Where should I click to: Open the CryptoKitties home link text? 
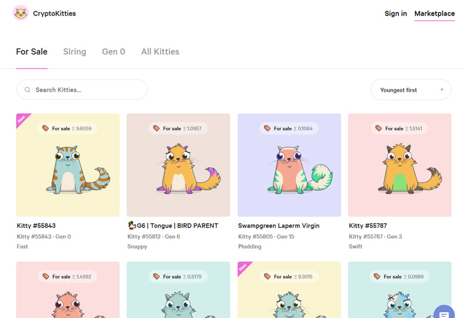point(55,14)
